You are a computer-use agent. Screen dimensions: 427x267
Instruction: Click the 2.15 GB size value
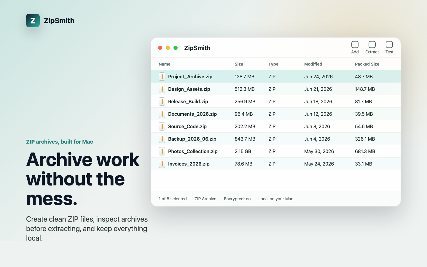click(243, 151)
